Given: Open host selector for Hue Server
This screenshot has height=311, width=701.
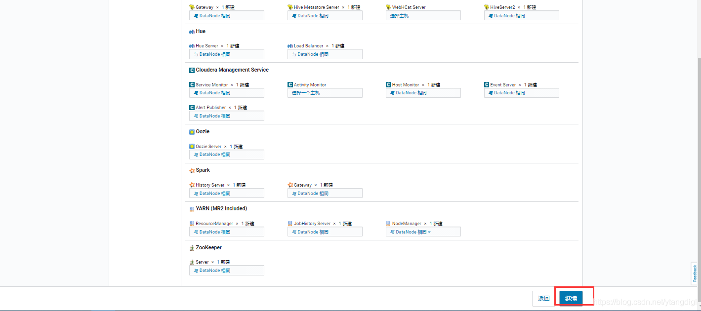Looking at the screenshot, I should pos(227,54).
